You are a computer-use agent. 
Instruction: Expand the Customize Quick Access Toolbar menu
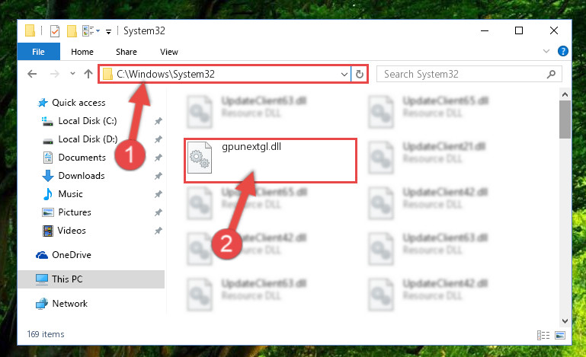(x=108, y=32)
